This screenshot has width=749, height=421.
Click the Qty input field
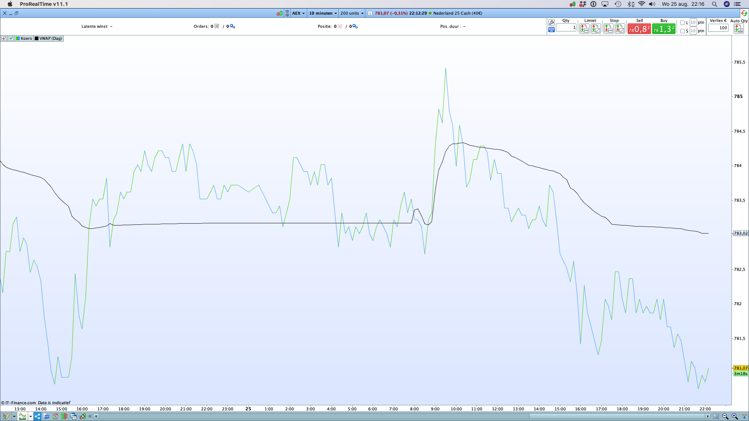tap(566, 28)
